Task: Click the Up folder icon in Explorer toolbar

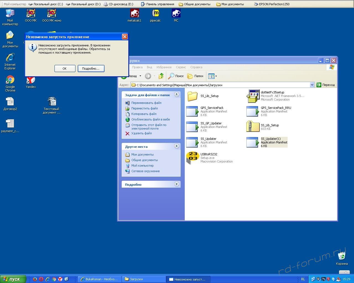Action: pyautogui.click(x=161, y=76)
